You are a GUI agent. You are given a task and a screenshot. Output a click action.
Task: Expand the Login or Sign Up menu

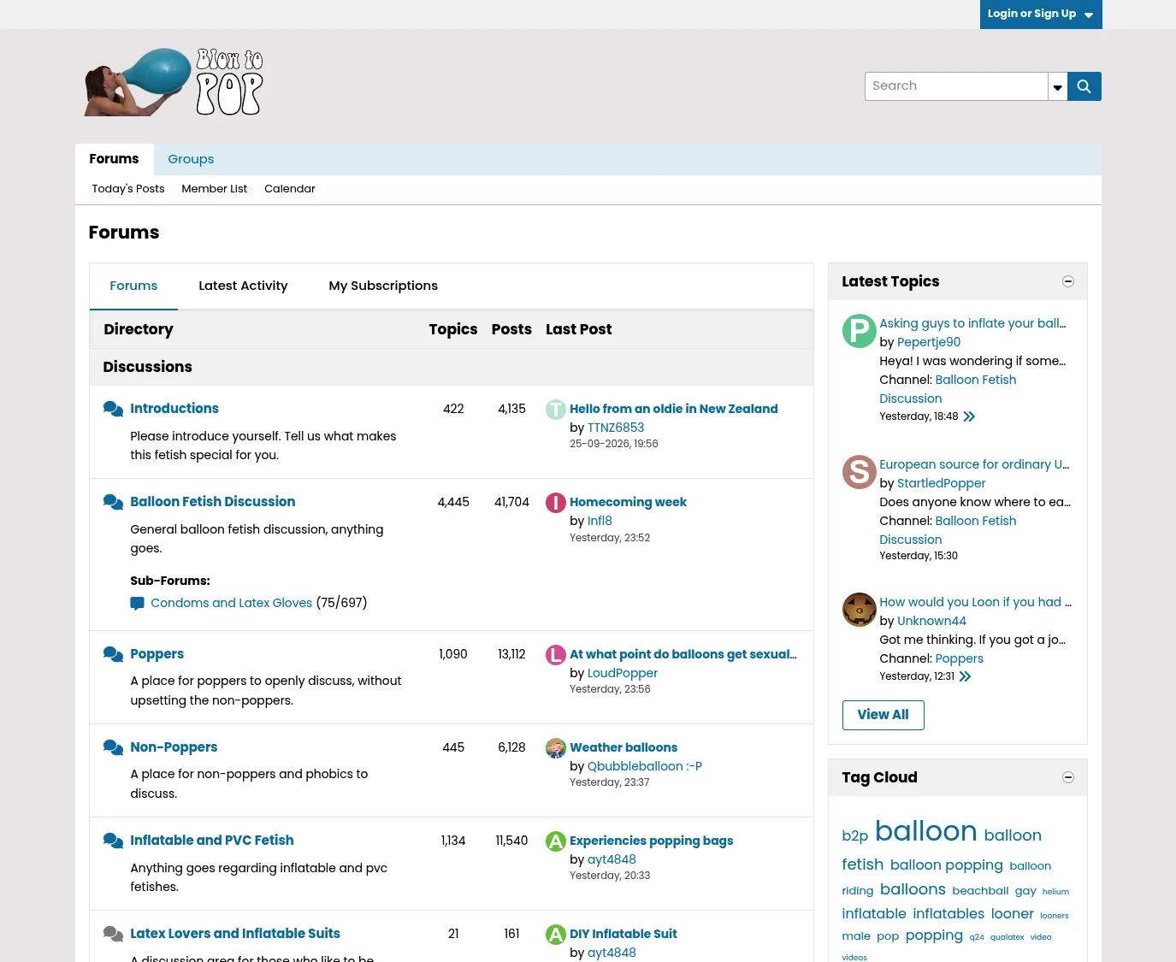[x=1041, y=14]
